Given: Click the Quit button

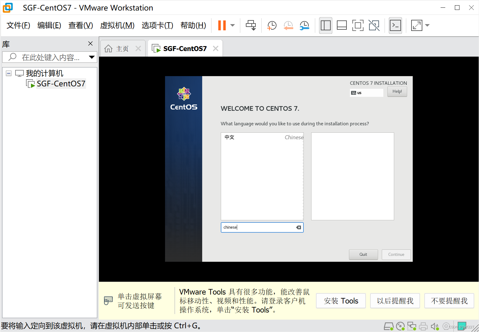Looking at the screenshot, I should (x=364, y=255).
